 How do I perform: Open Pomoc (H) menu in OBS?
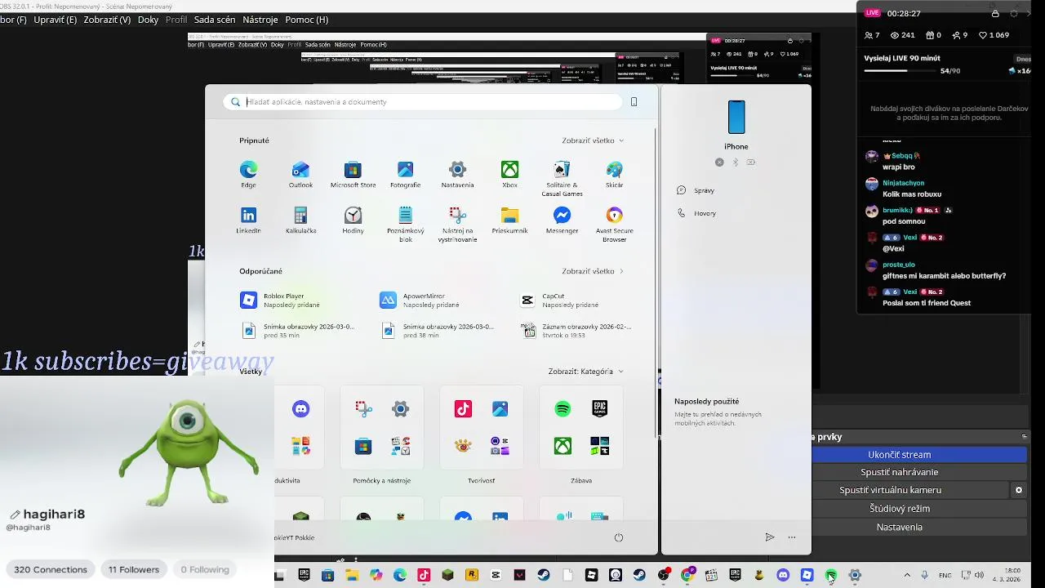[x=306, y=20]
